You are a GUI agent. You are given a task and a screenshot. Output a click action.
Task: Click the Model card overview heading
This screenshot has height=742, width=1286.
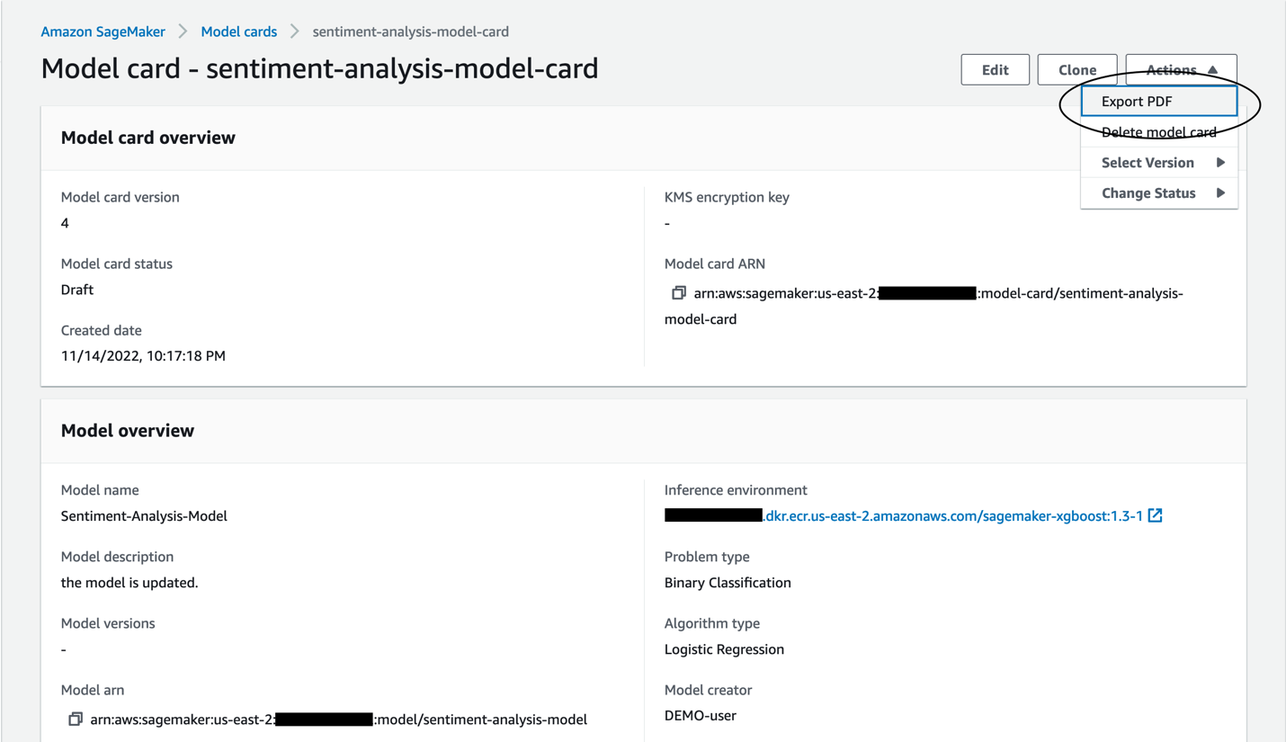148,138
